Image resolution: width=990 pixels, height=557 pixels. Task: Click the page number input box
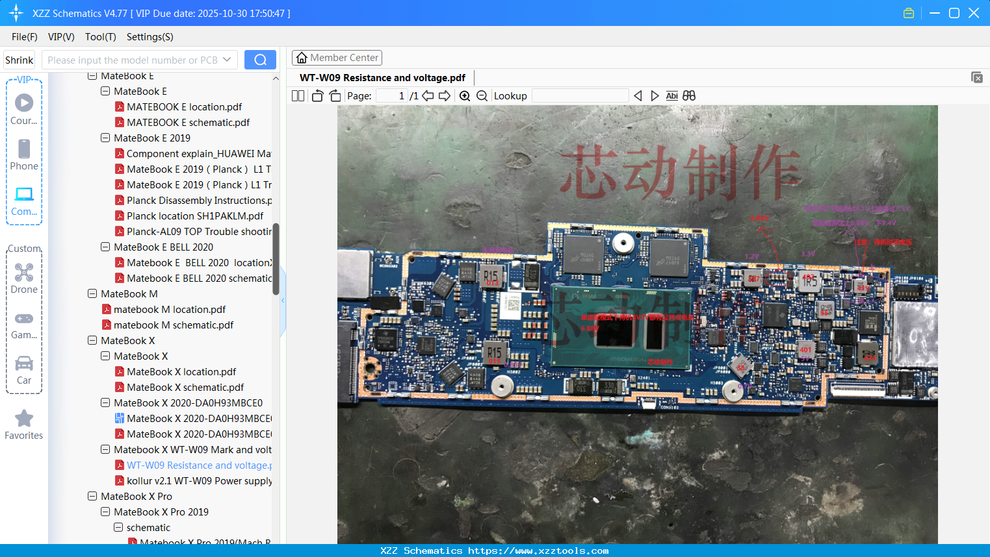pos(392,95)
